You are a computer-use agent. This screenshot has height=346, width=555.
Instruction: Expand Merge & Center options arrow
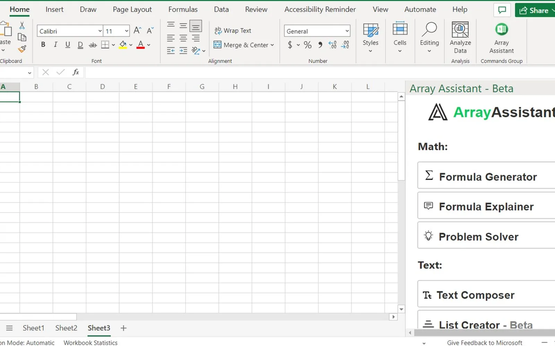pos(272,45)
